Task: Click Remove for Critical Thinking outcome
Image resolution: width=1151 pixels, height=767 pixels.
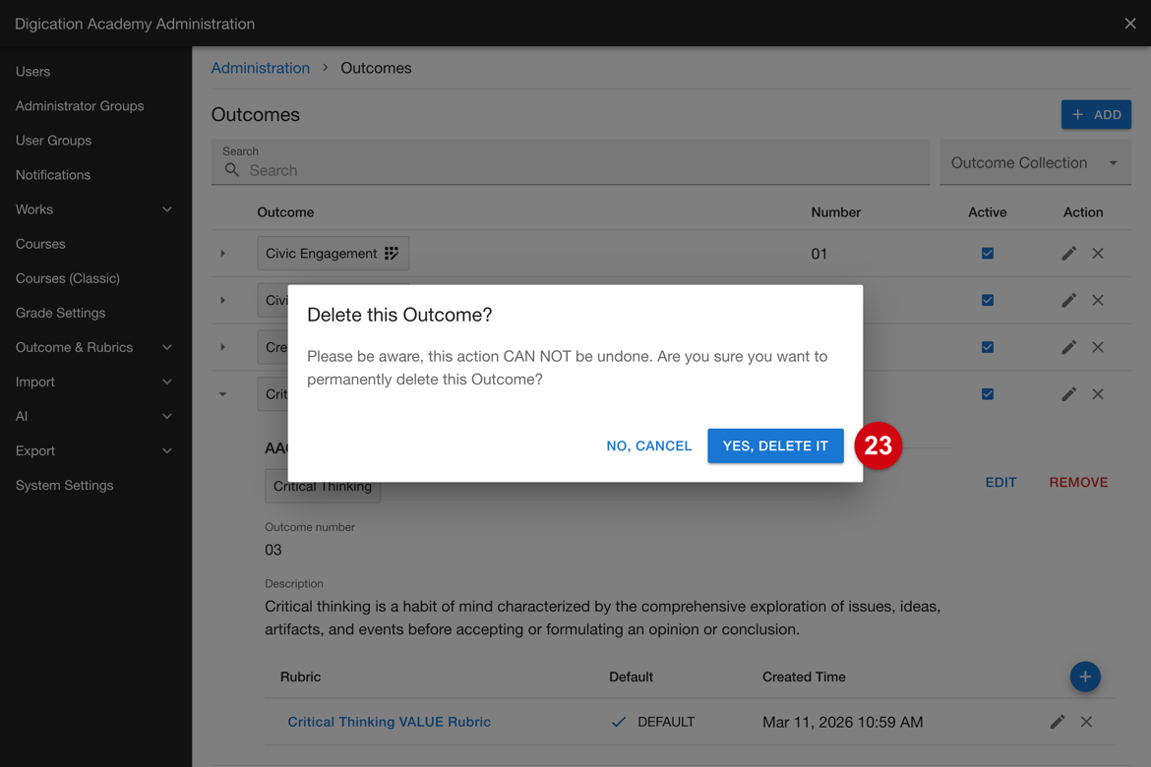Action: (x=1078, y=482)
